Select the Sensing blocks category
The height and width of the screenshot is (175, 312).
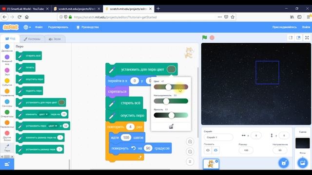click(7, 103)
